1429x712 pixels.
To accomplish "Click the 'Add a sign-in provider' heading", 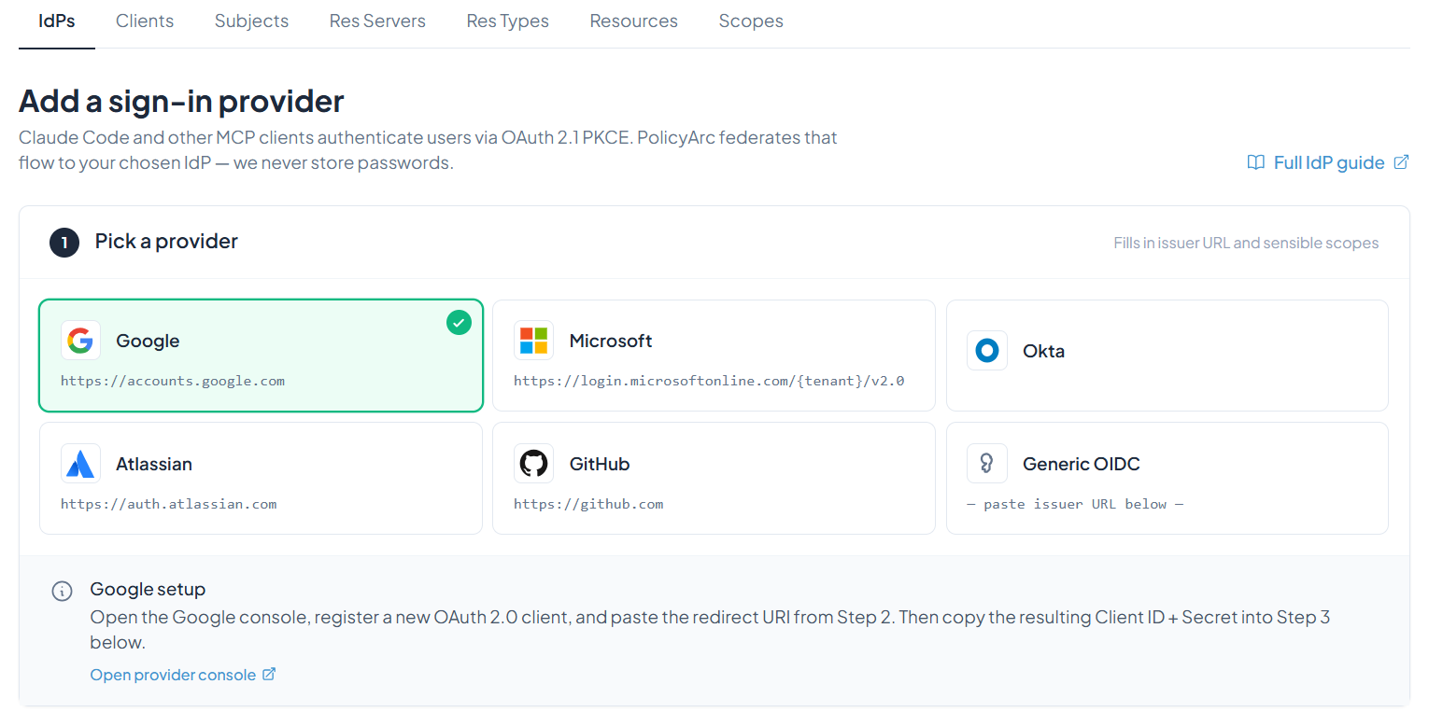I will coord(181,101).
